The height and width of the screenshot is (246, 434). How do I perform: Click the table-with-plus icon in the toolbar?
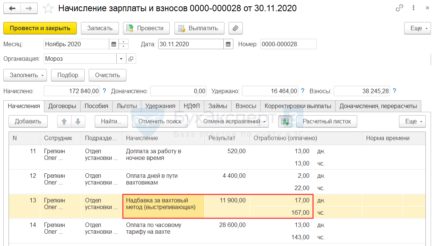click(x=285, y=122)
